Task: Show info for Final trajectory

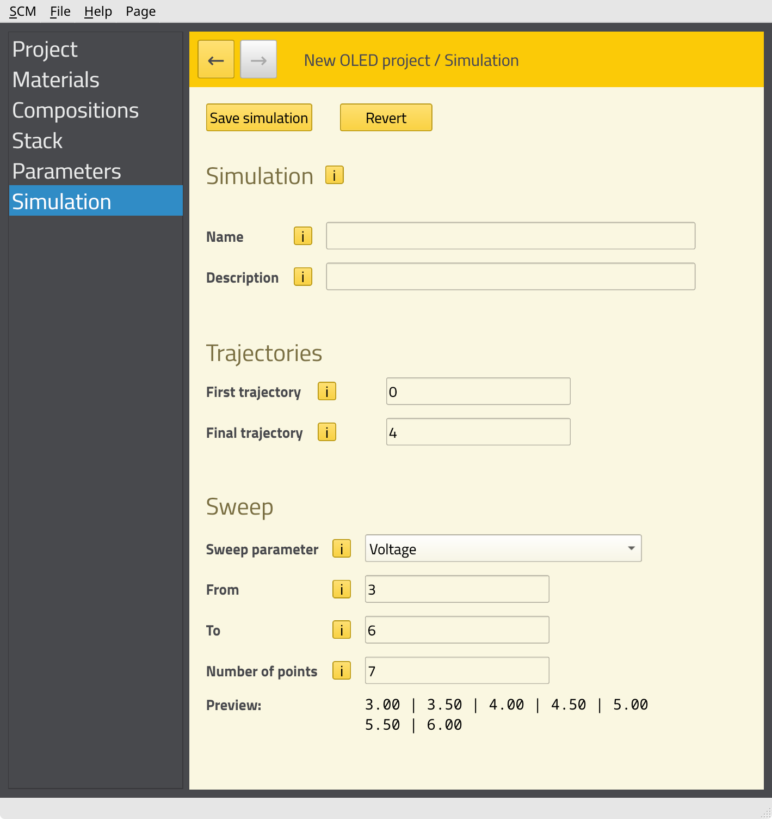Action: pos(326,432)
